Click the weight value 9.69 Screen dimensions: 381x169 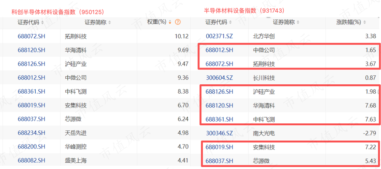(x=183, y=50)
